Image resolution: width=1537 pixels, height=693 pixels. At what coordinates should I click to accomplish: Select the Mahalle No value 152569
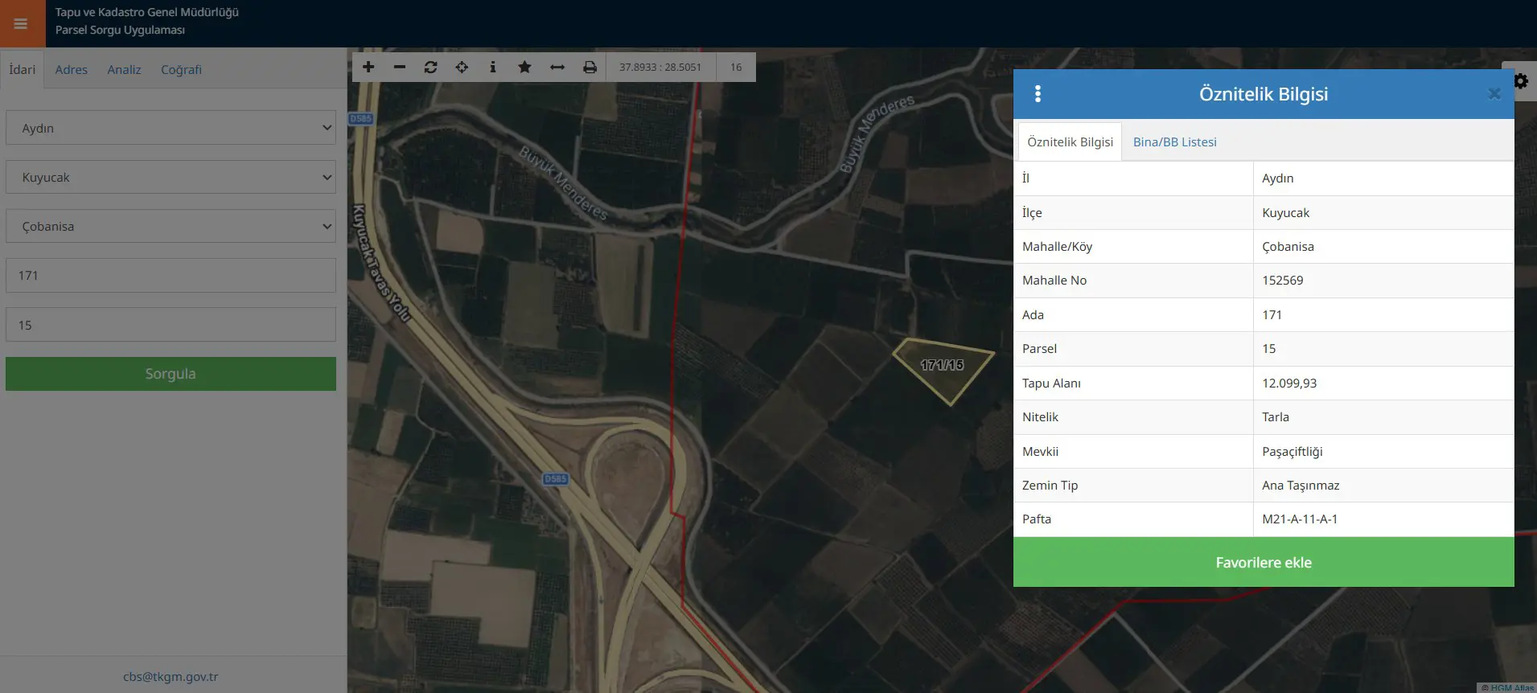(1283, 281)
